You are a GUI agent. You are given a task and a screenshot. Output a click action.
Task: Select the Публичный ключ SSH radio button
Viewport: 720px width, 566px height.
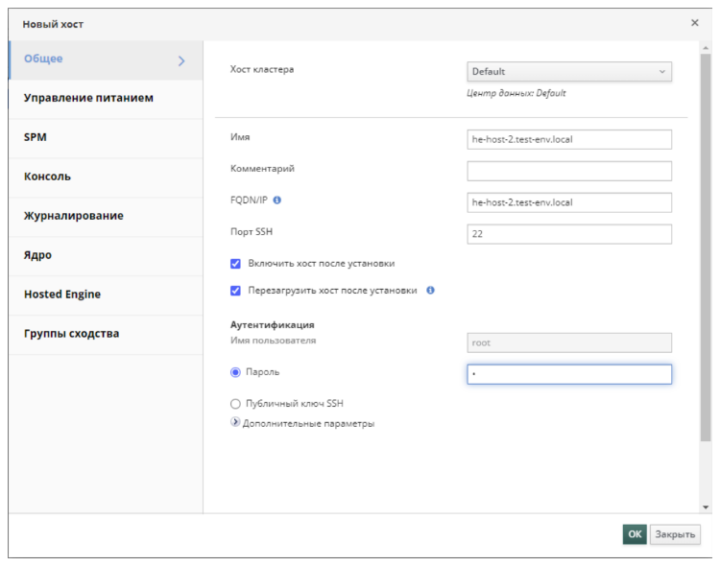(235, 404)
